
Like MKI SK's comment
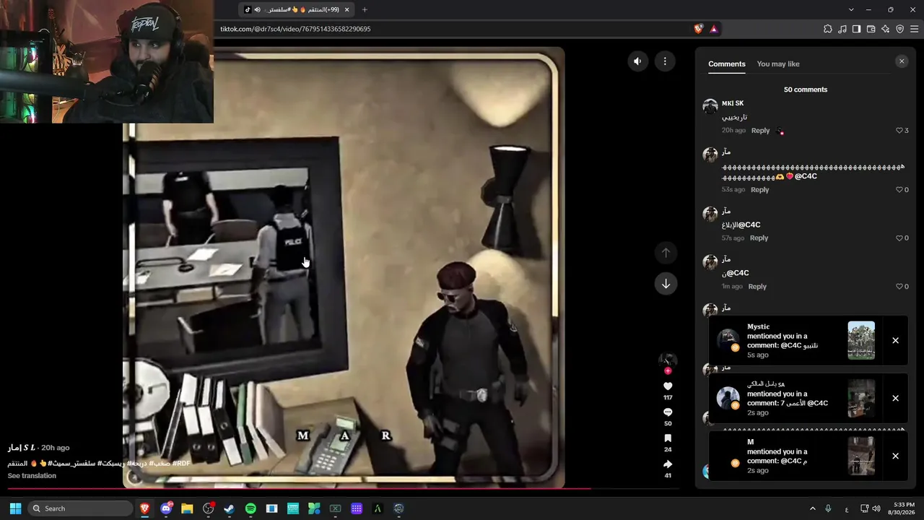point(899,131)
